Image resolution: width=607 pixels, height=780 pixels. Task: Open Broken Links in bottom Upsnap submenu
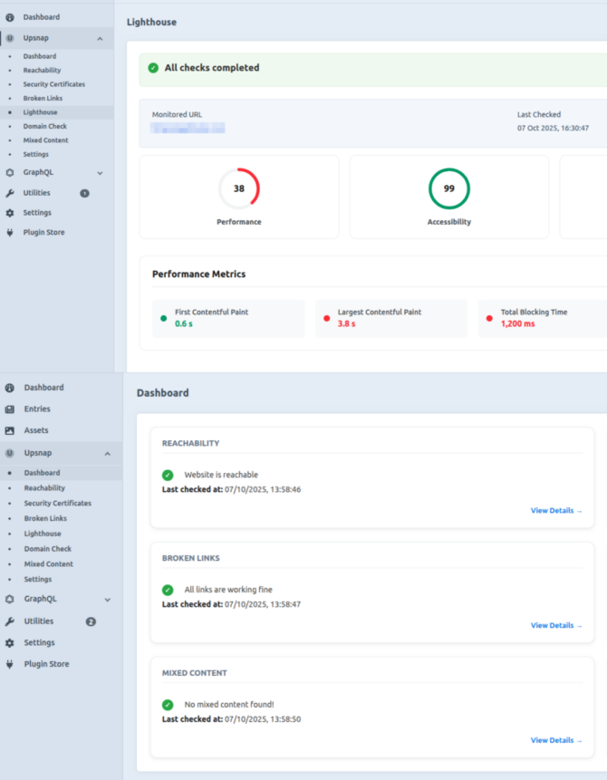tap(45, 518)
